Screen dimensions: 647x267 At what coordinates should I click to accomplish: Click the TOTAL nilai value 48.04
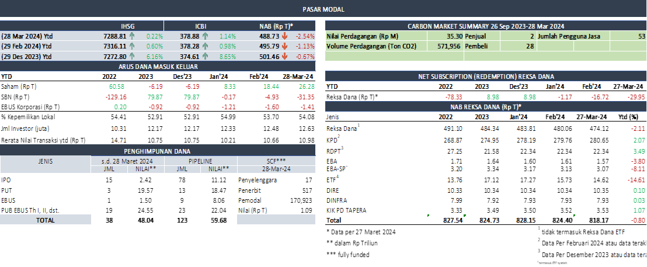[x=147, y=220]
